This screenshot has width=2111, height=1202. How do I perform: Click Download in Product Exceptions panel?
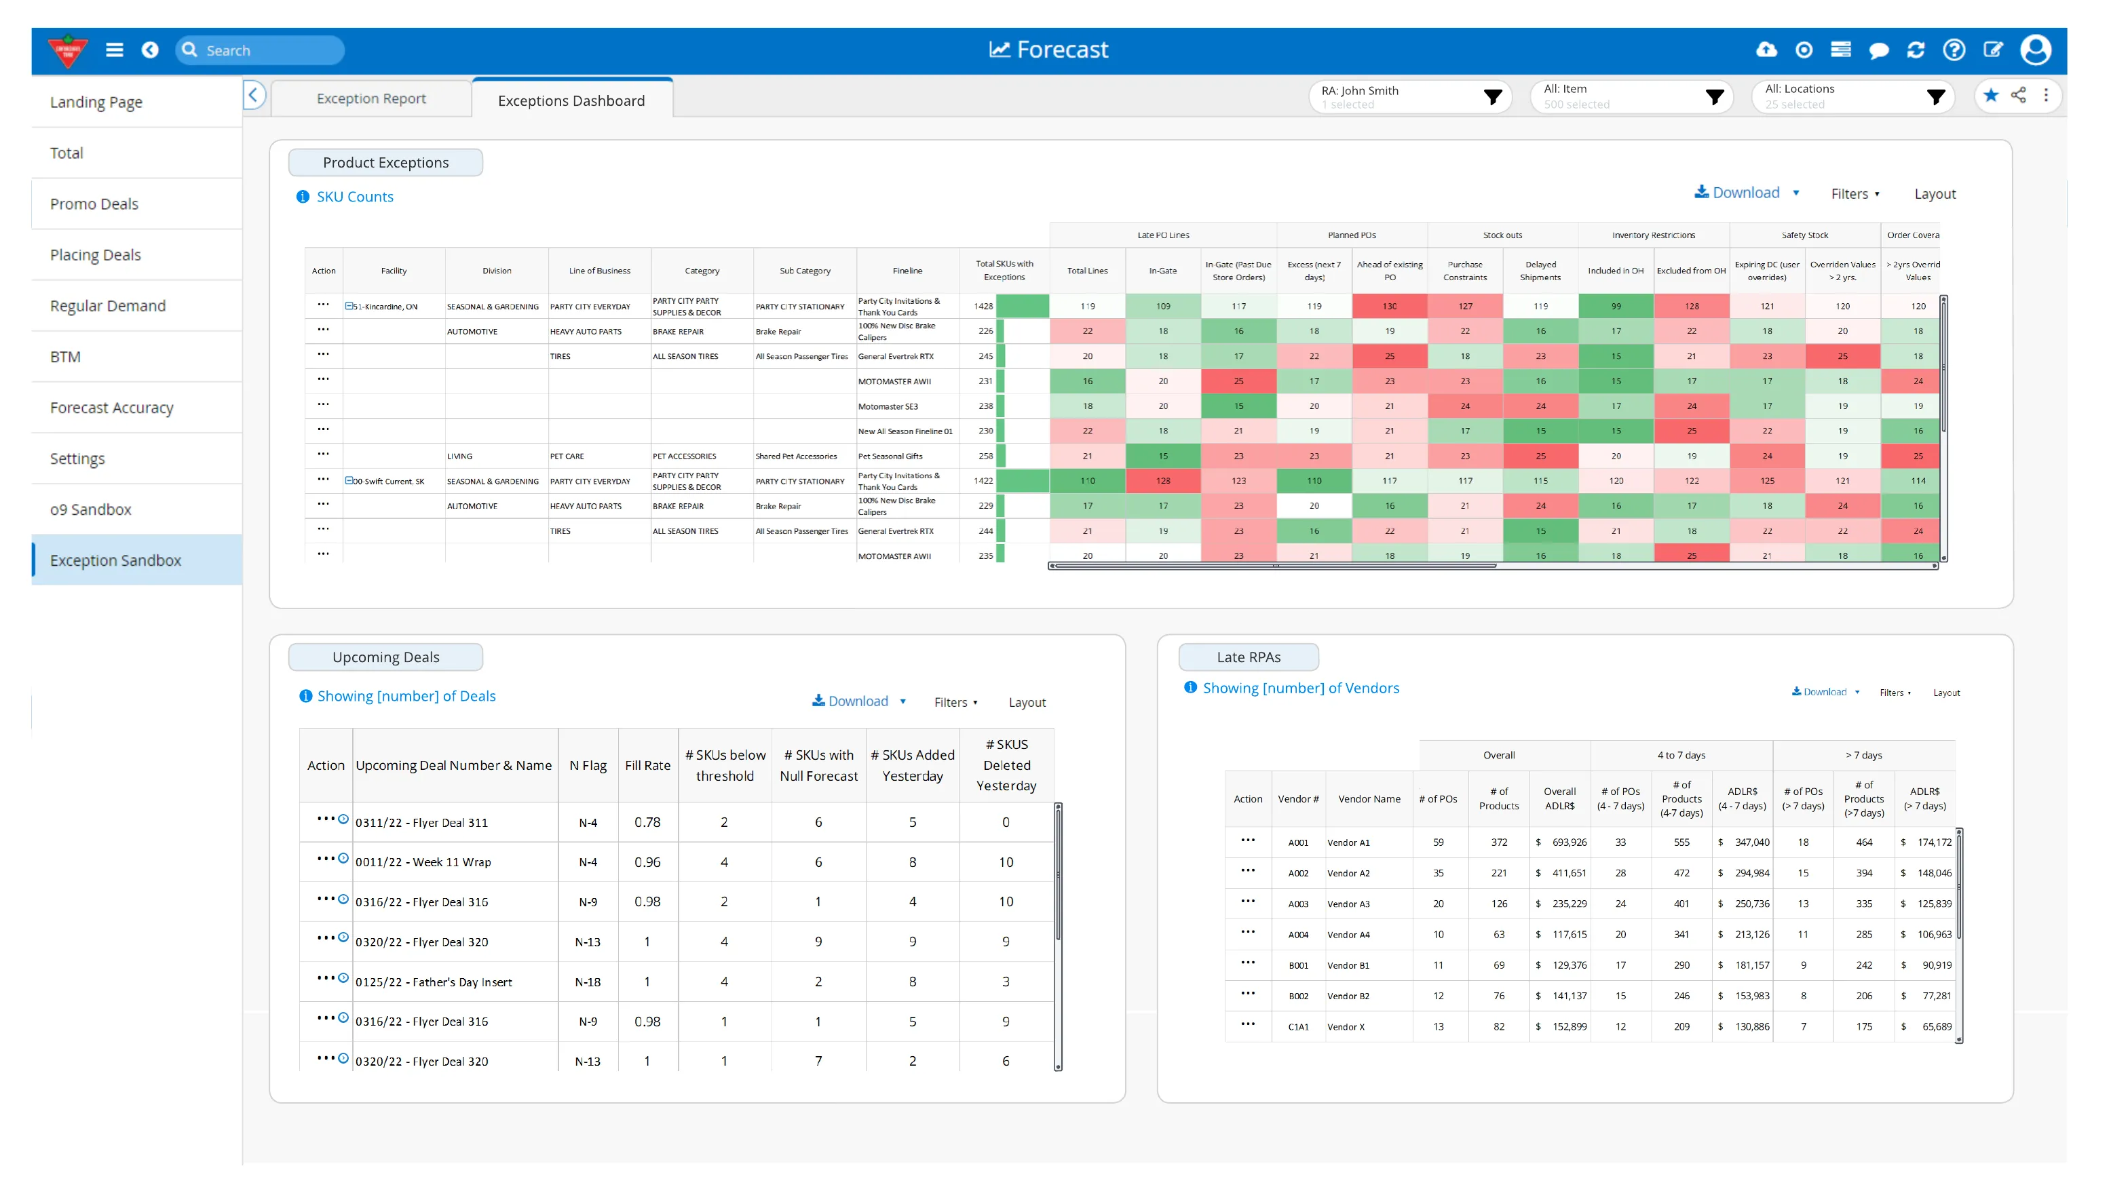point(1737,193)
